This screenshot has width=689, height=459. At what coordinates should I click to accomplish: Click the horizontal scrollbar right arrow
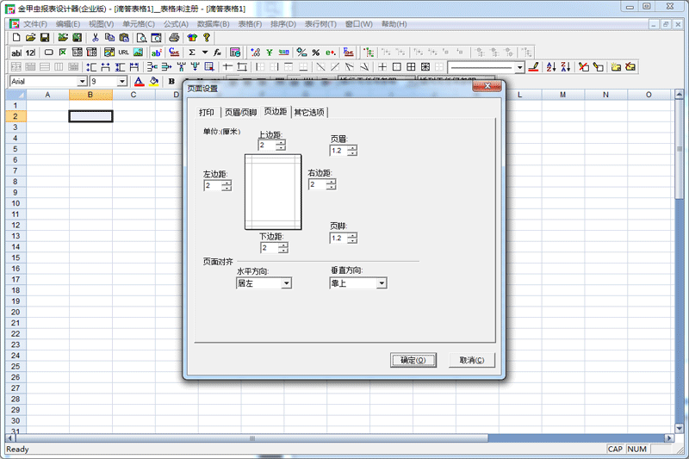point(669,438)
